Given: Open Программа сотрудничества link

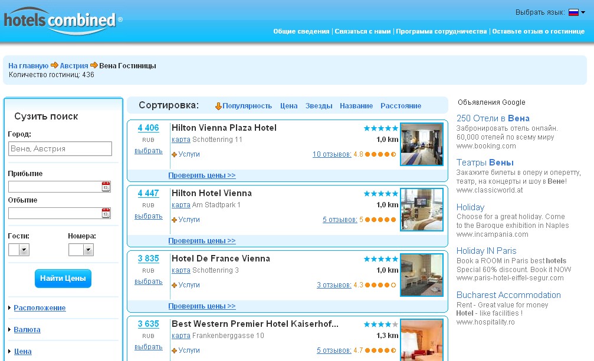Looking at the screenshot, I should pyautogui.click(x=441, y=31).
